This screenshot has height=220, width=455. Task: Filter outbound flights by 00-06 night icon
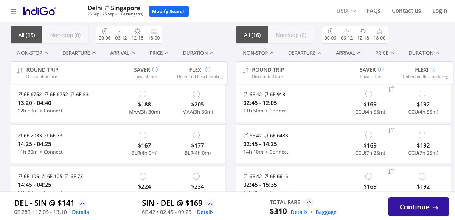coord(105,34)
